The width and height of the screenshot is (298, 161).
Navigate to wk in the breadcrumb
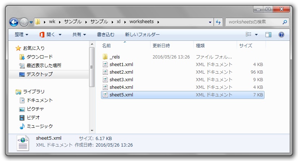[x=52, y=22]
